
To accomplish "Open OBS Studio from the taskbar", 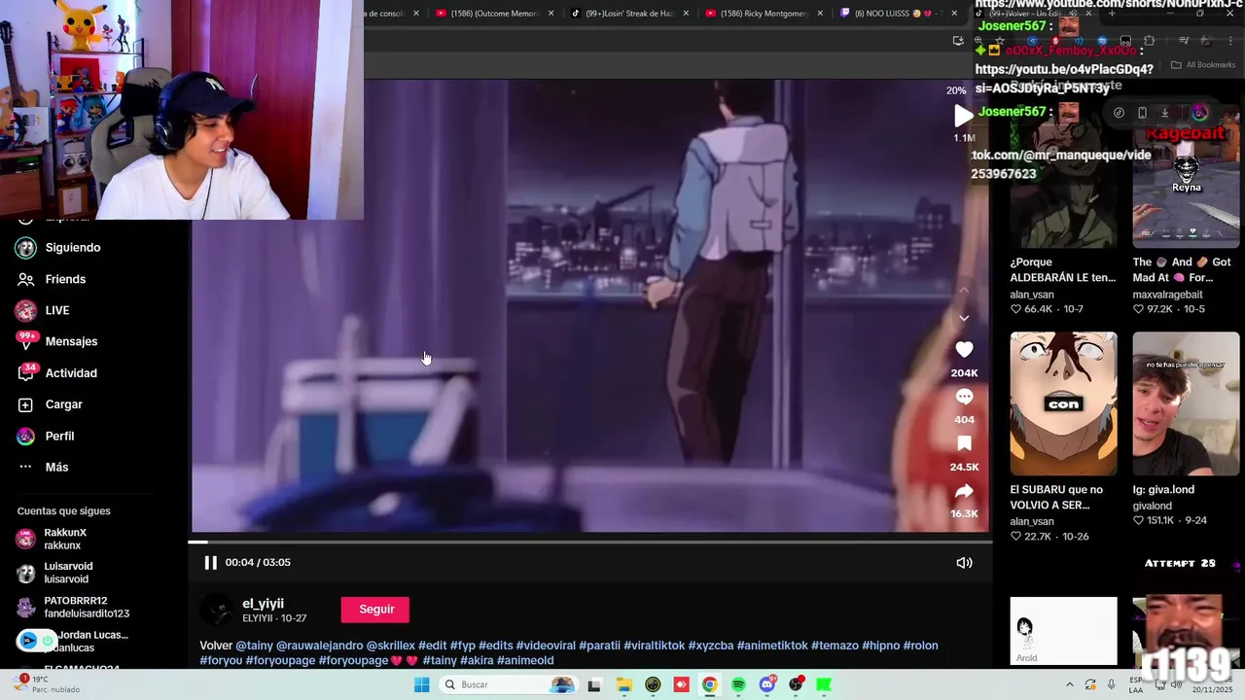I will pyautogui.click(x=796, y=684).
